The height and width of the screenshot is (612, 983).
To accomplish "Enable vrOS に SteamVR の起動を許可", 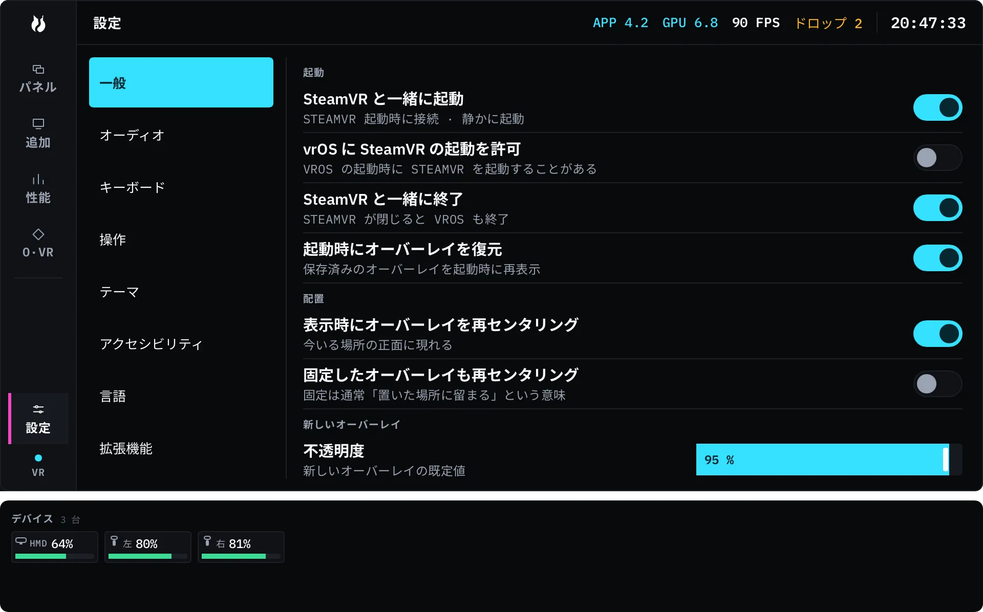I will click(937, 158).
